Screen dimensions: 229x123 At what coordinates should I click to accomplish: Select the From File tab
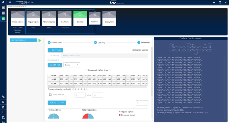54,56
